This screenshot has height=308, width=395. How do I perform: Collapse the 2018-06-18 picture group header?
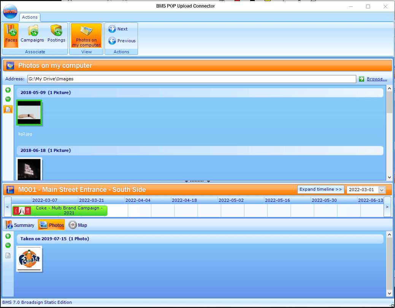click(200, 151)
